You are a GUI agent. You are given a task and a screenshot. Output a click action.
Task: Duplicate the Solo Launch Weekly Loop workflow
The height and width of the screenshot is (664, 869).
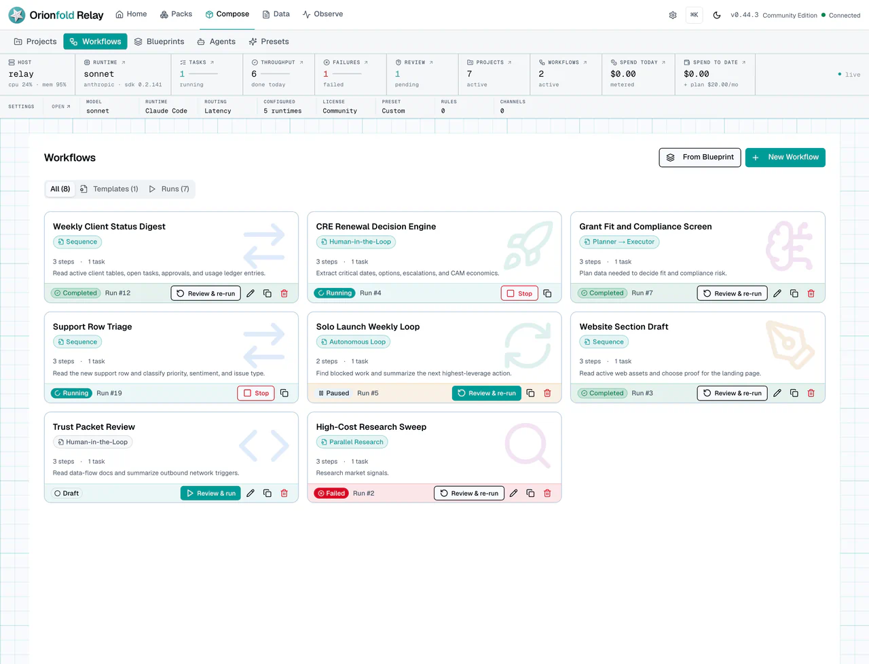(531, 393)
